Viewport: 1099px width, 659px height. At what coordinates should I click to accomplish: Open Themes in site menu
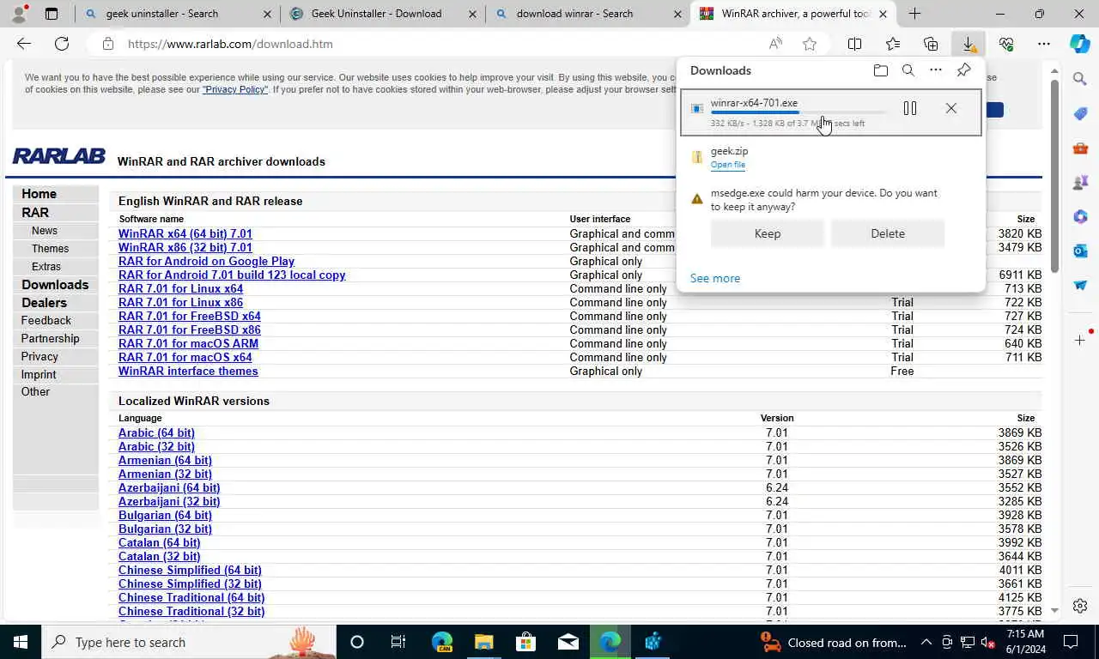pyautogui.click(x=50, y=249)
